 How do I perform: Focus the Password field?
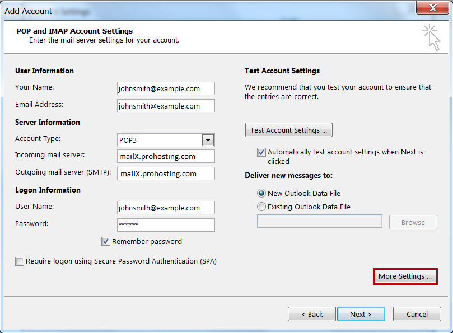tap(166, 224)
